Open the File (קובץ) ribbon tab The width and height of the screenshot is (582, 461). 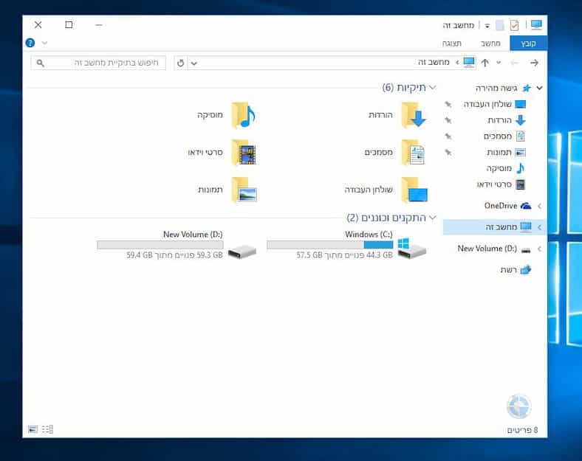pos(528,44)
